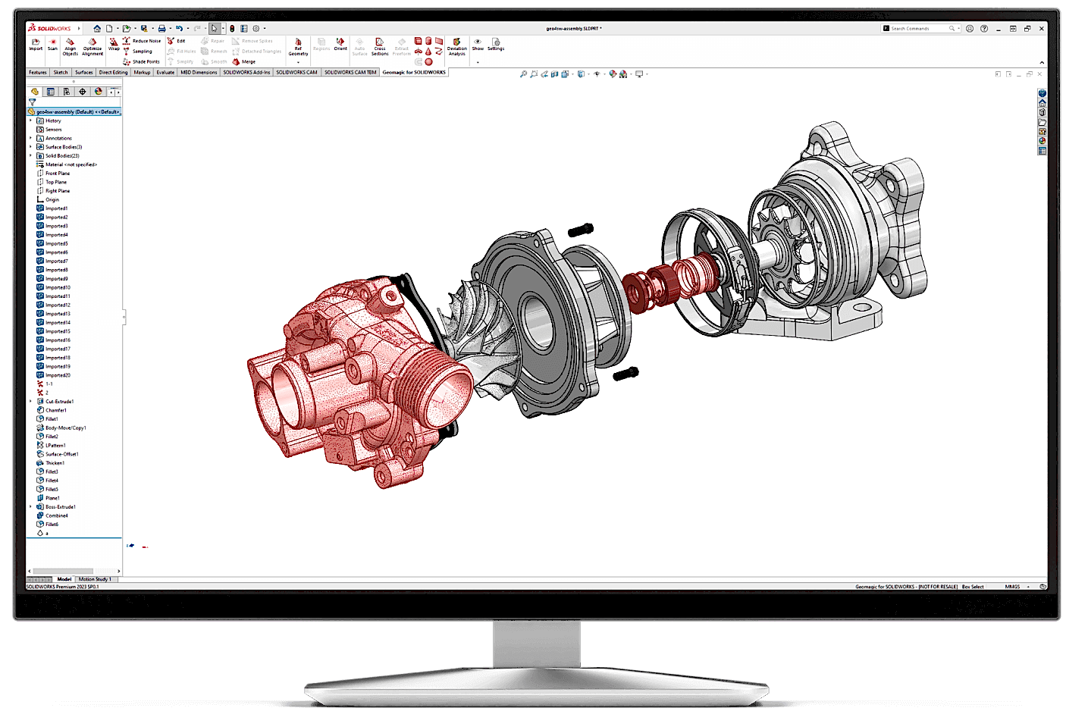Select the Scan tool
Image resolution: width=1066 pixels, height=711 pixels.
pyautogui.click(x=52, y=45)
